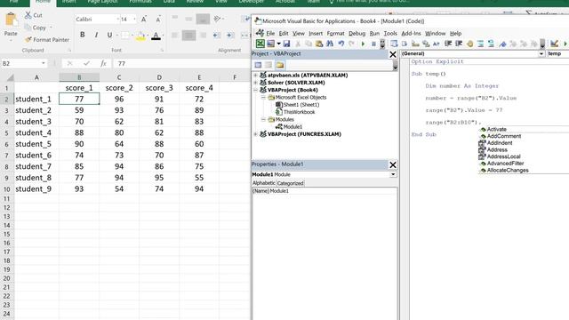Click the yellow Fill Color swatch

coord(140,36)
